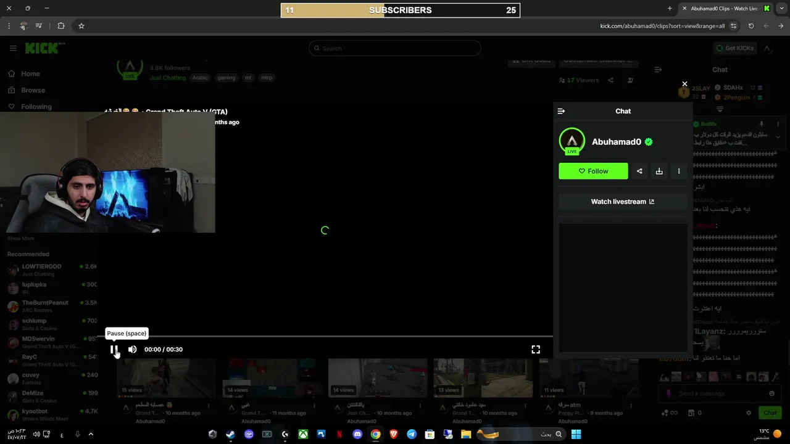The image size is (790, 444).
Task: Open Steam from taskbar
Action: click(230, 434)
